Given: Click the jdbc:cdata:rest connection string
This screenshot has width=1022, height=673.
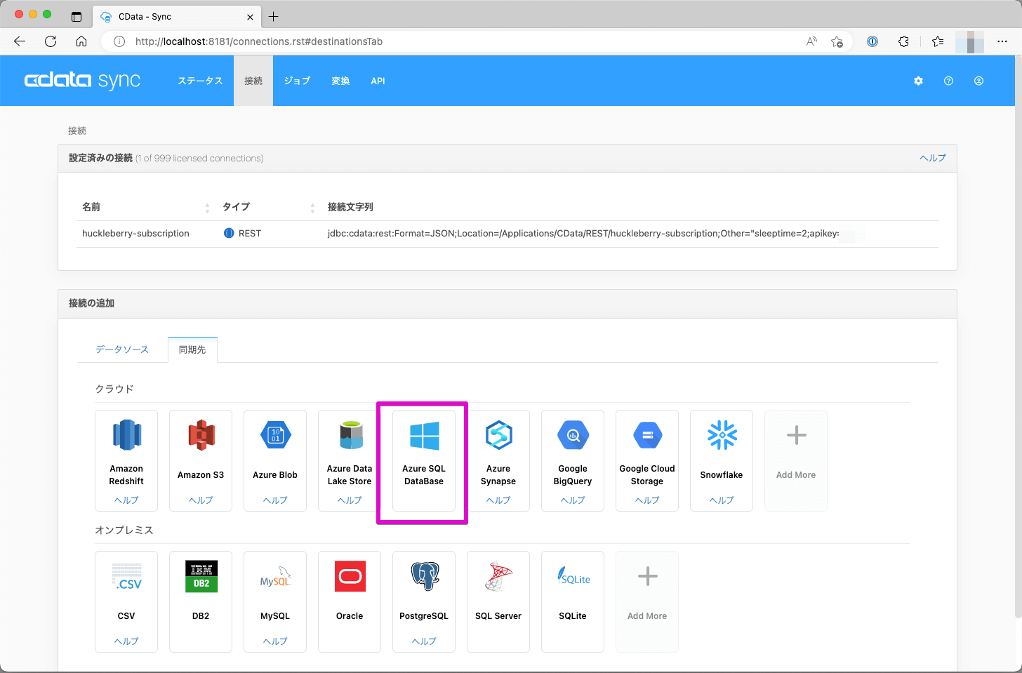Looking at the screenshot, I should point(583,234).
